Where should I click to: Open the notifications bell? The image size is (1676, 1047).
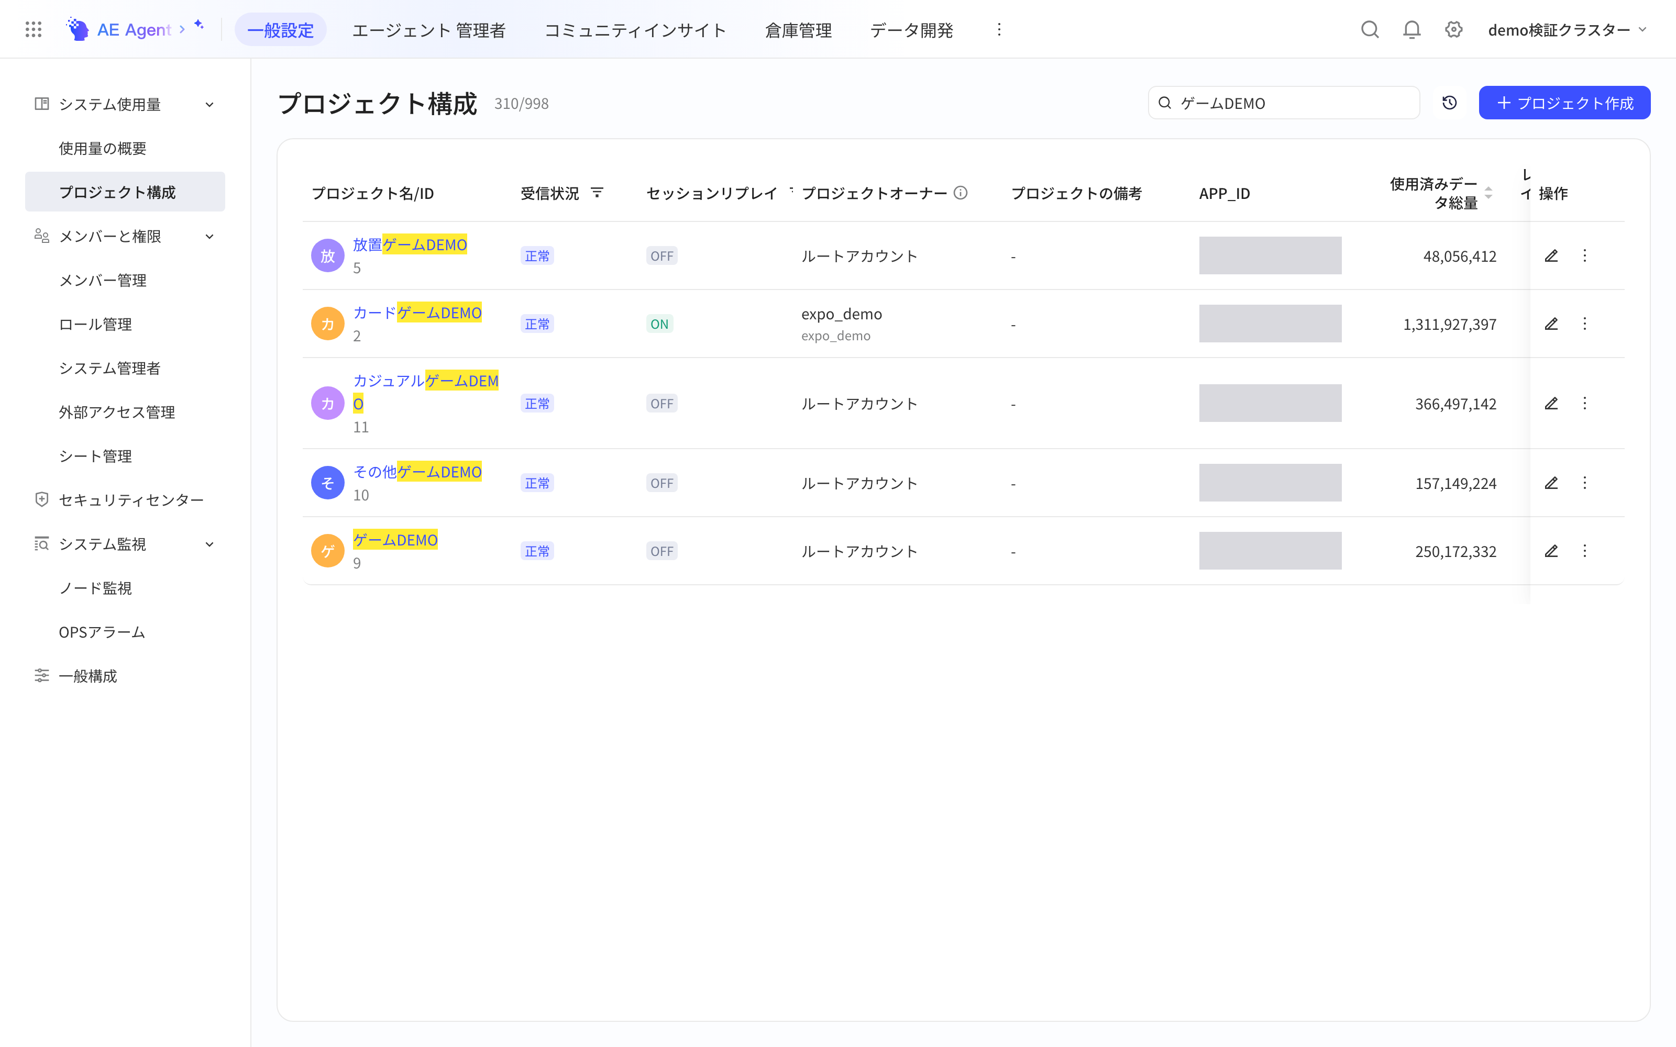pyautogui.click(x=1412, y=29)
